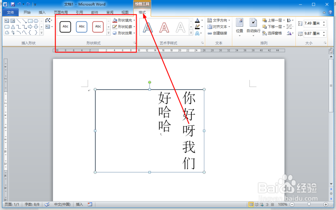Switch to the 格式 Drawing Tools tab
The height and width of the screenshot is (210, 336).
click(143, 11)
